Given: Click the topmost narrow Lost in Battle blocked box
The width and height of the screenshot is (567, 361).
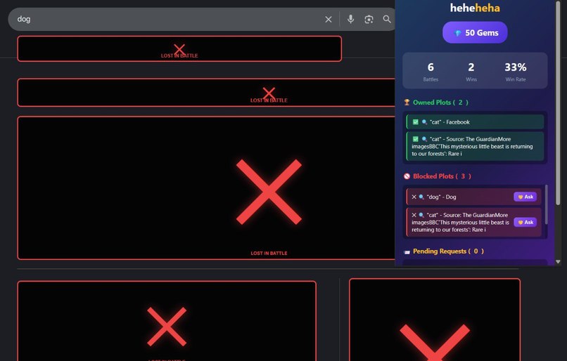Looking at the screenshot, I should tap(179, 48).
